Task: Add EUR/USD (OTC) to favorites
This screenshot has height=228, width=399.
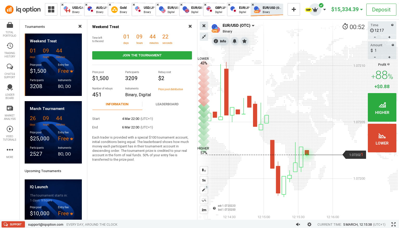Action: [x=244, y=41]
